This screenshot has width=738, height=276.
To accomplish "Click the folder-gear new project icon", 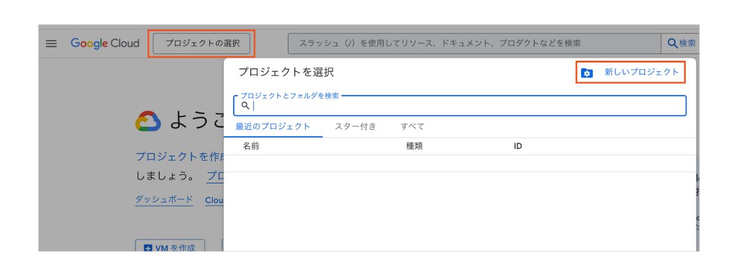I will pos(587,73).
